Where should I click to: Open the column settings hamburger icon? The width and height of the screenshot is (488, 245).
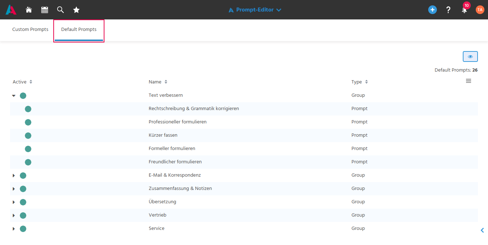pos(469,81)
